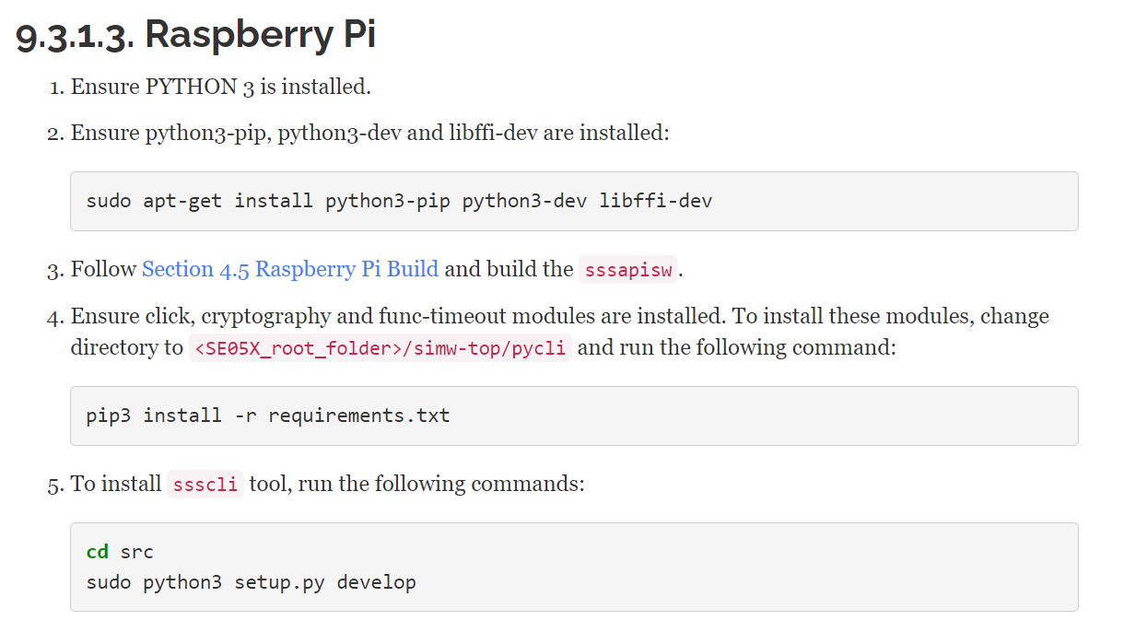Click the pip3 install code block

tap(573, 415)
